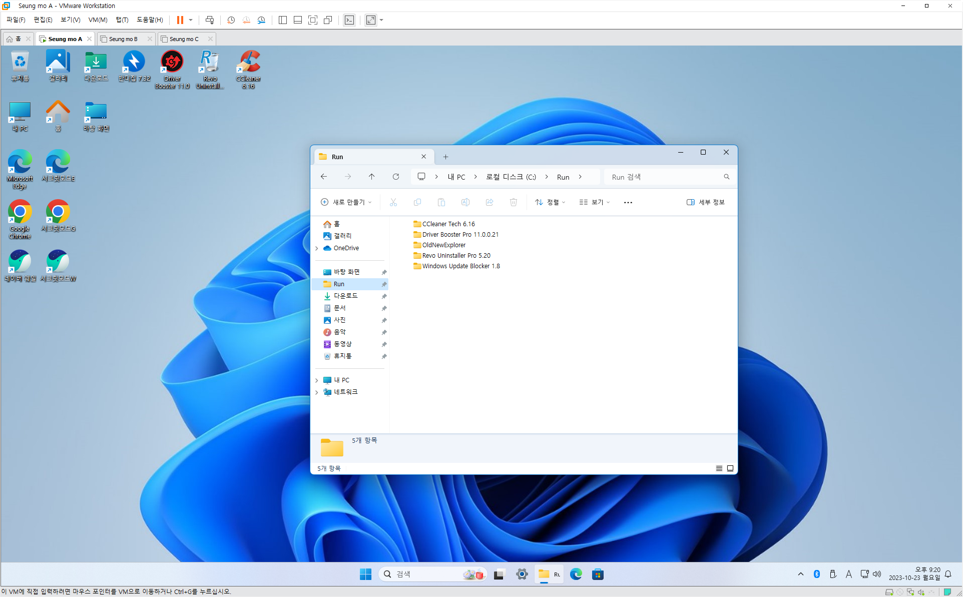Click the VMware pause VM icon
Viewport: 963px width, 597px height.
pyautogui.click(x=180, y=20)
